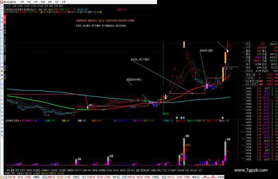Click the MA10 indicator value label
278x179 pixels.
point(54,9)
